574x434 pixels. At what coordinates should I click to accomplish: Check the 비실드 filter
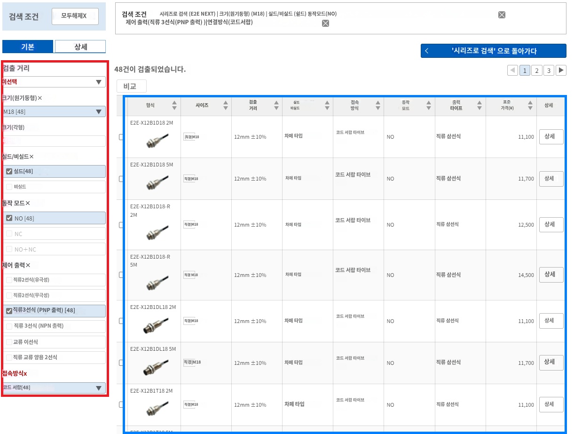[9, 187]
